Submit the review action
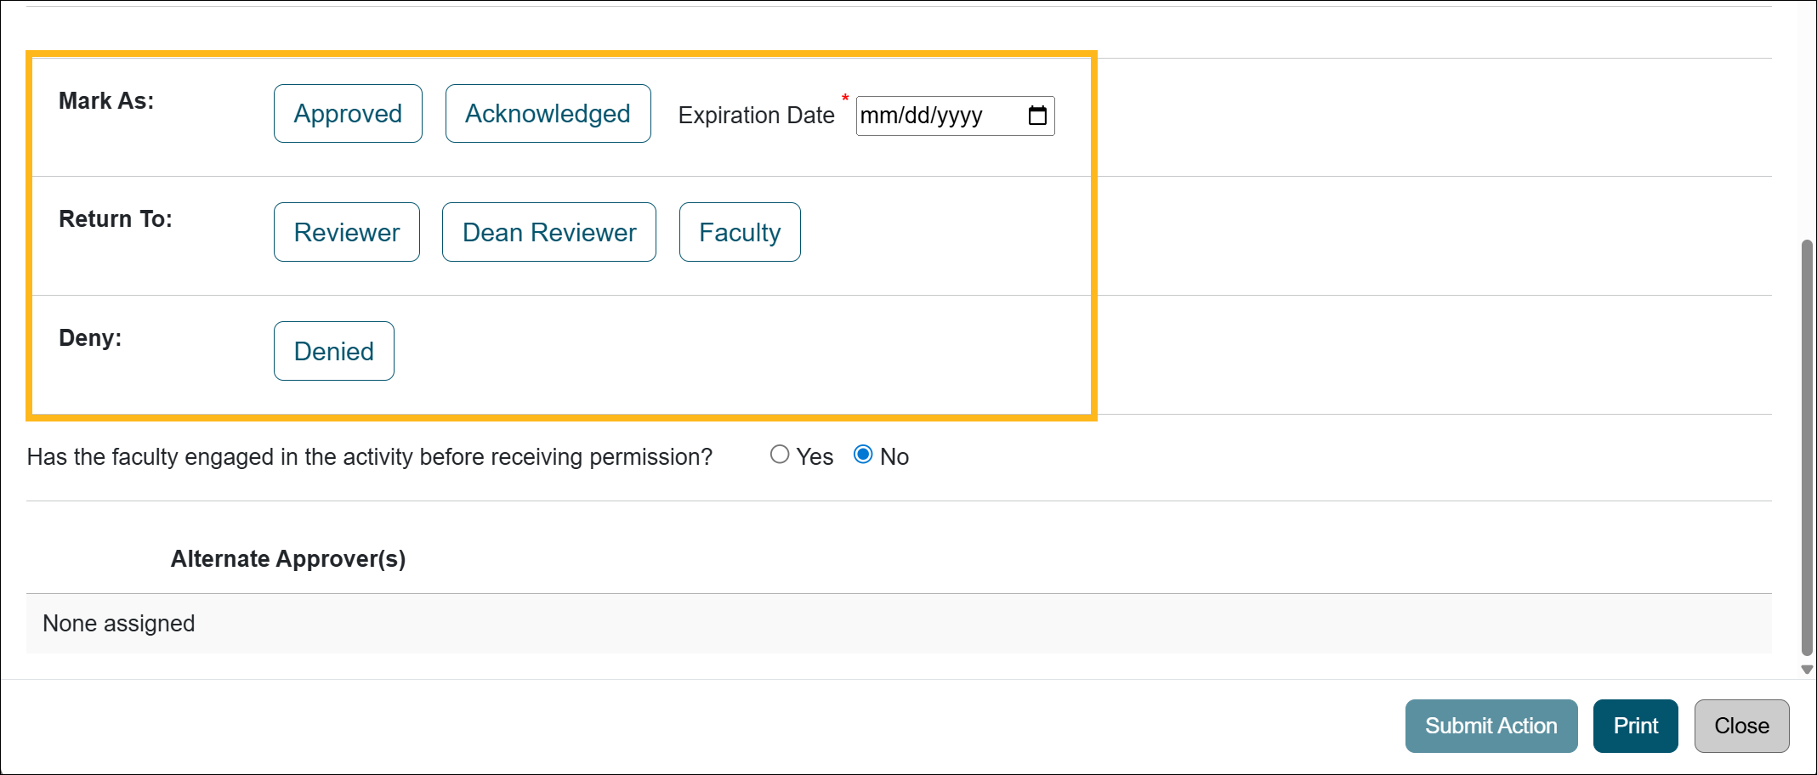This screenshot has height=775, width=1817. click(1491, 726)
